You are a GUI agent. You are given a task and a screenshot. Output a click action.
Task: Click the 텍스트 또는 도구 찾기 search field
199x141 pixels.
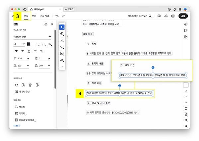point(140,16)
